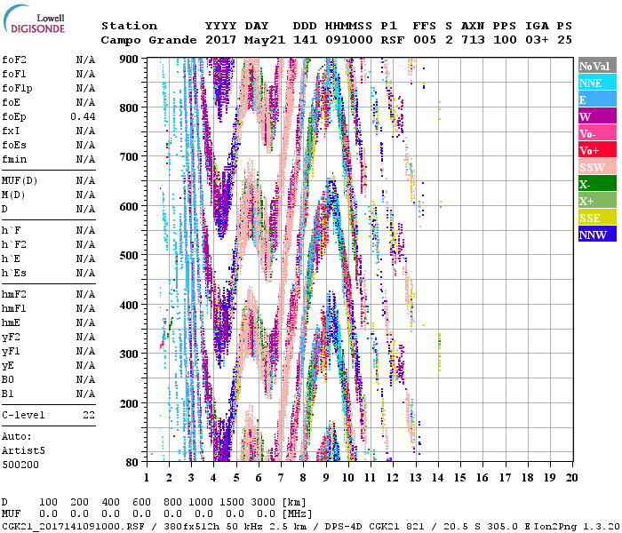Click the 900 km height axis label
The image size is (622, 533).
click(x=130, y=59)
